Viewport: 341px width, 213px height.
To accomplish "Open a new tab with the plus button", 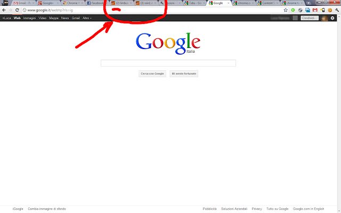I will tap(308, 3).
